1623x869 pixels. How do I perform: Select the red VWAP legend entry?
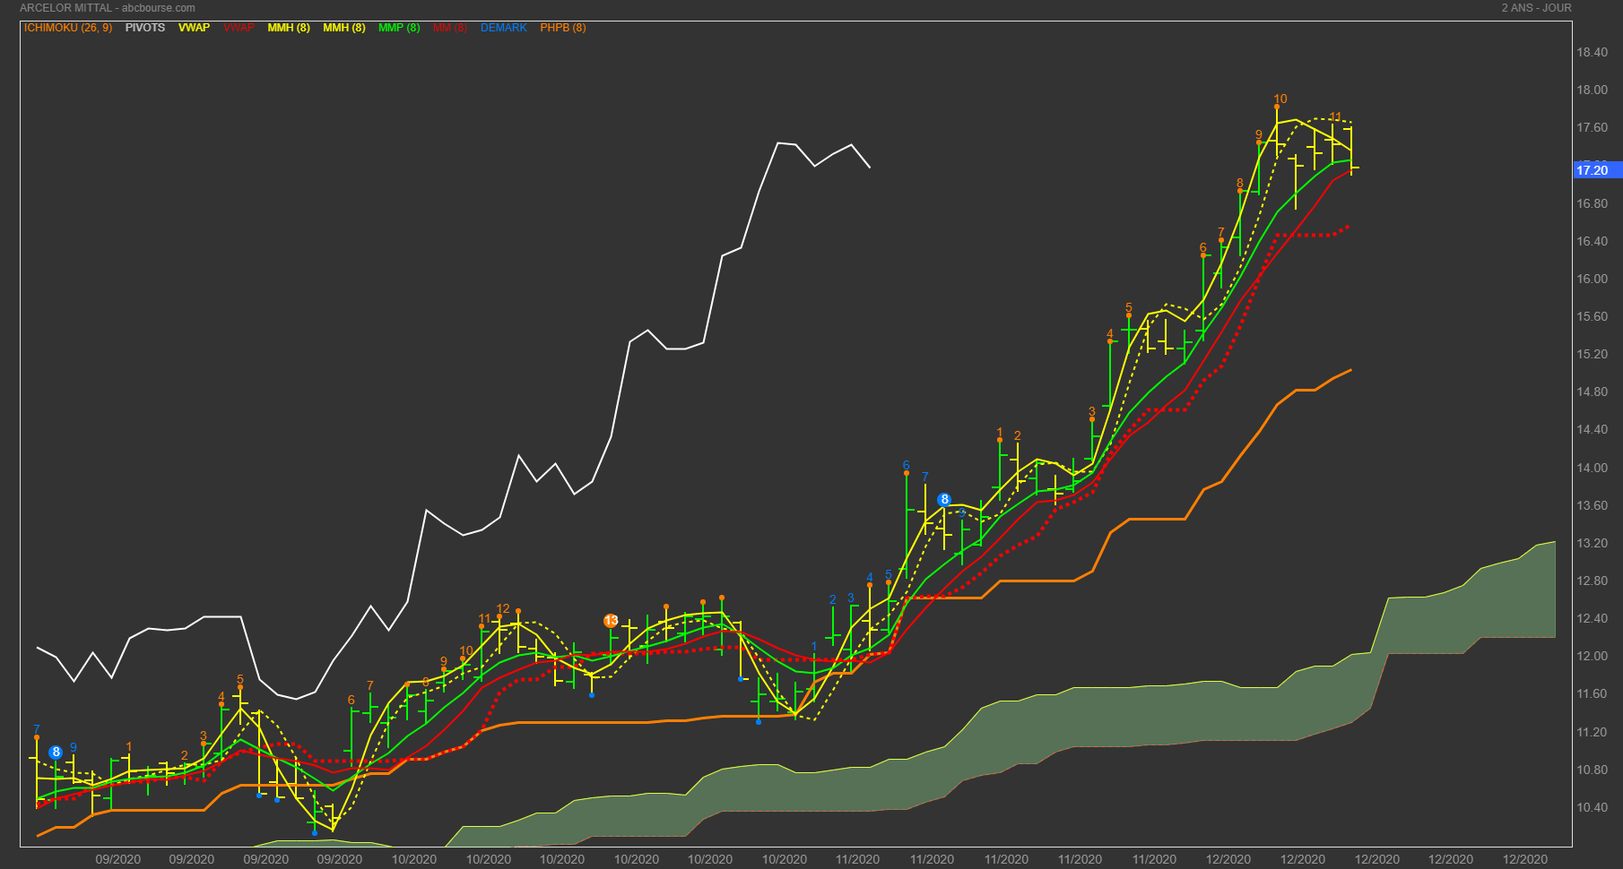tap(239, 28)
